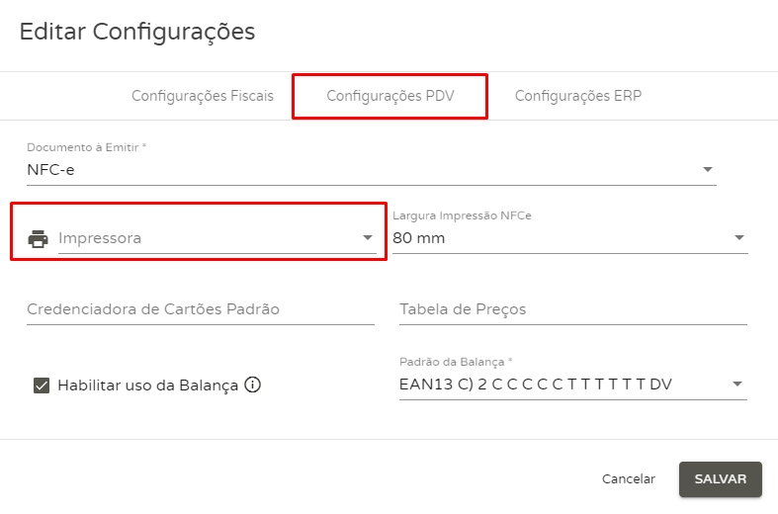Click the Editar Configurações dialog title
Image resolution: width=778 pixels, height=514 pixels.
click(137, 32)
